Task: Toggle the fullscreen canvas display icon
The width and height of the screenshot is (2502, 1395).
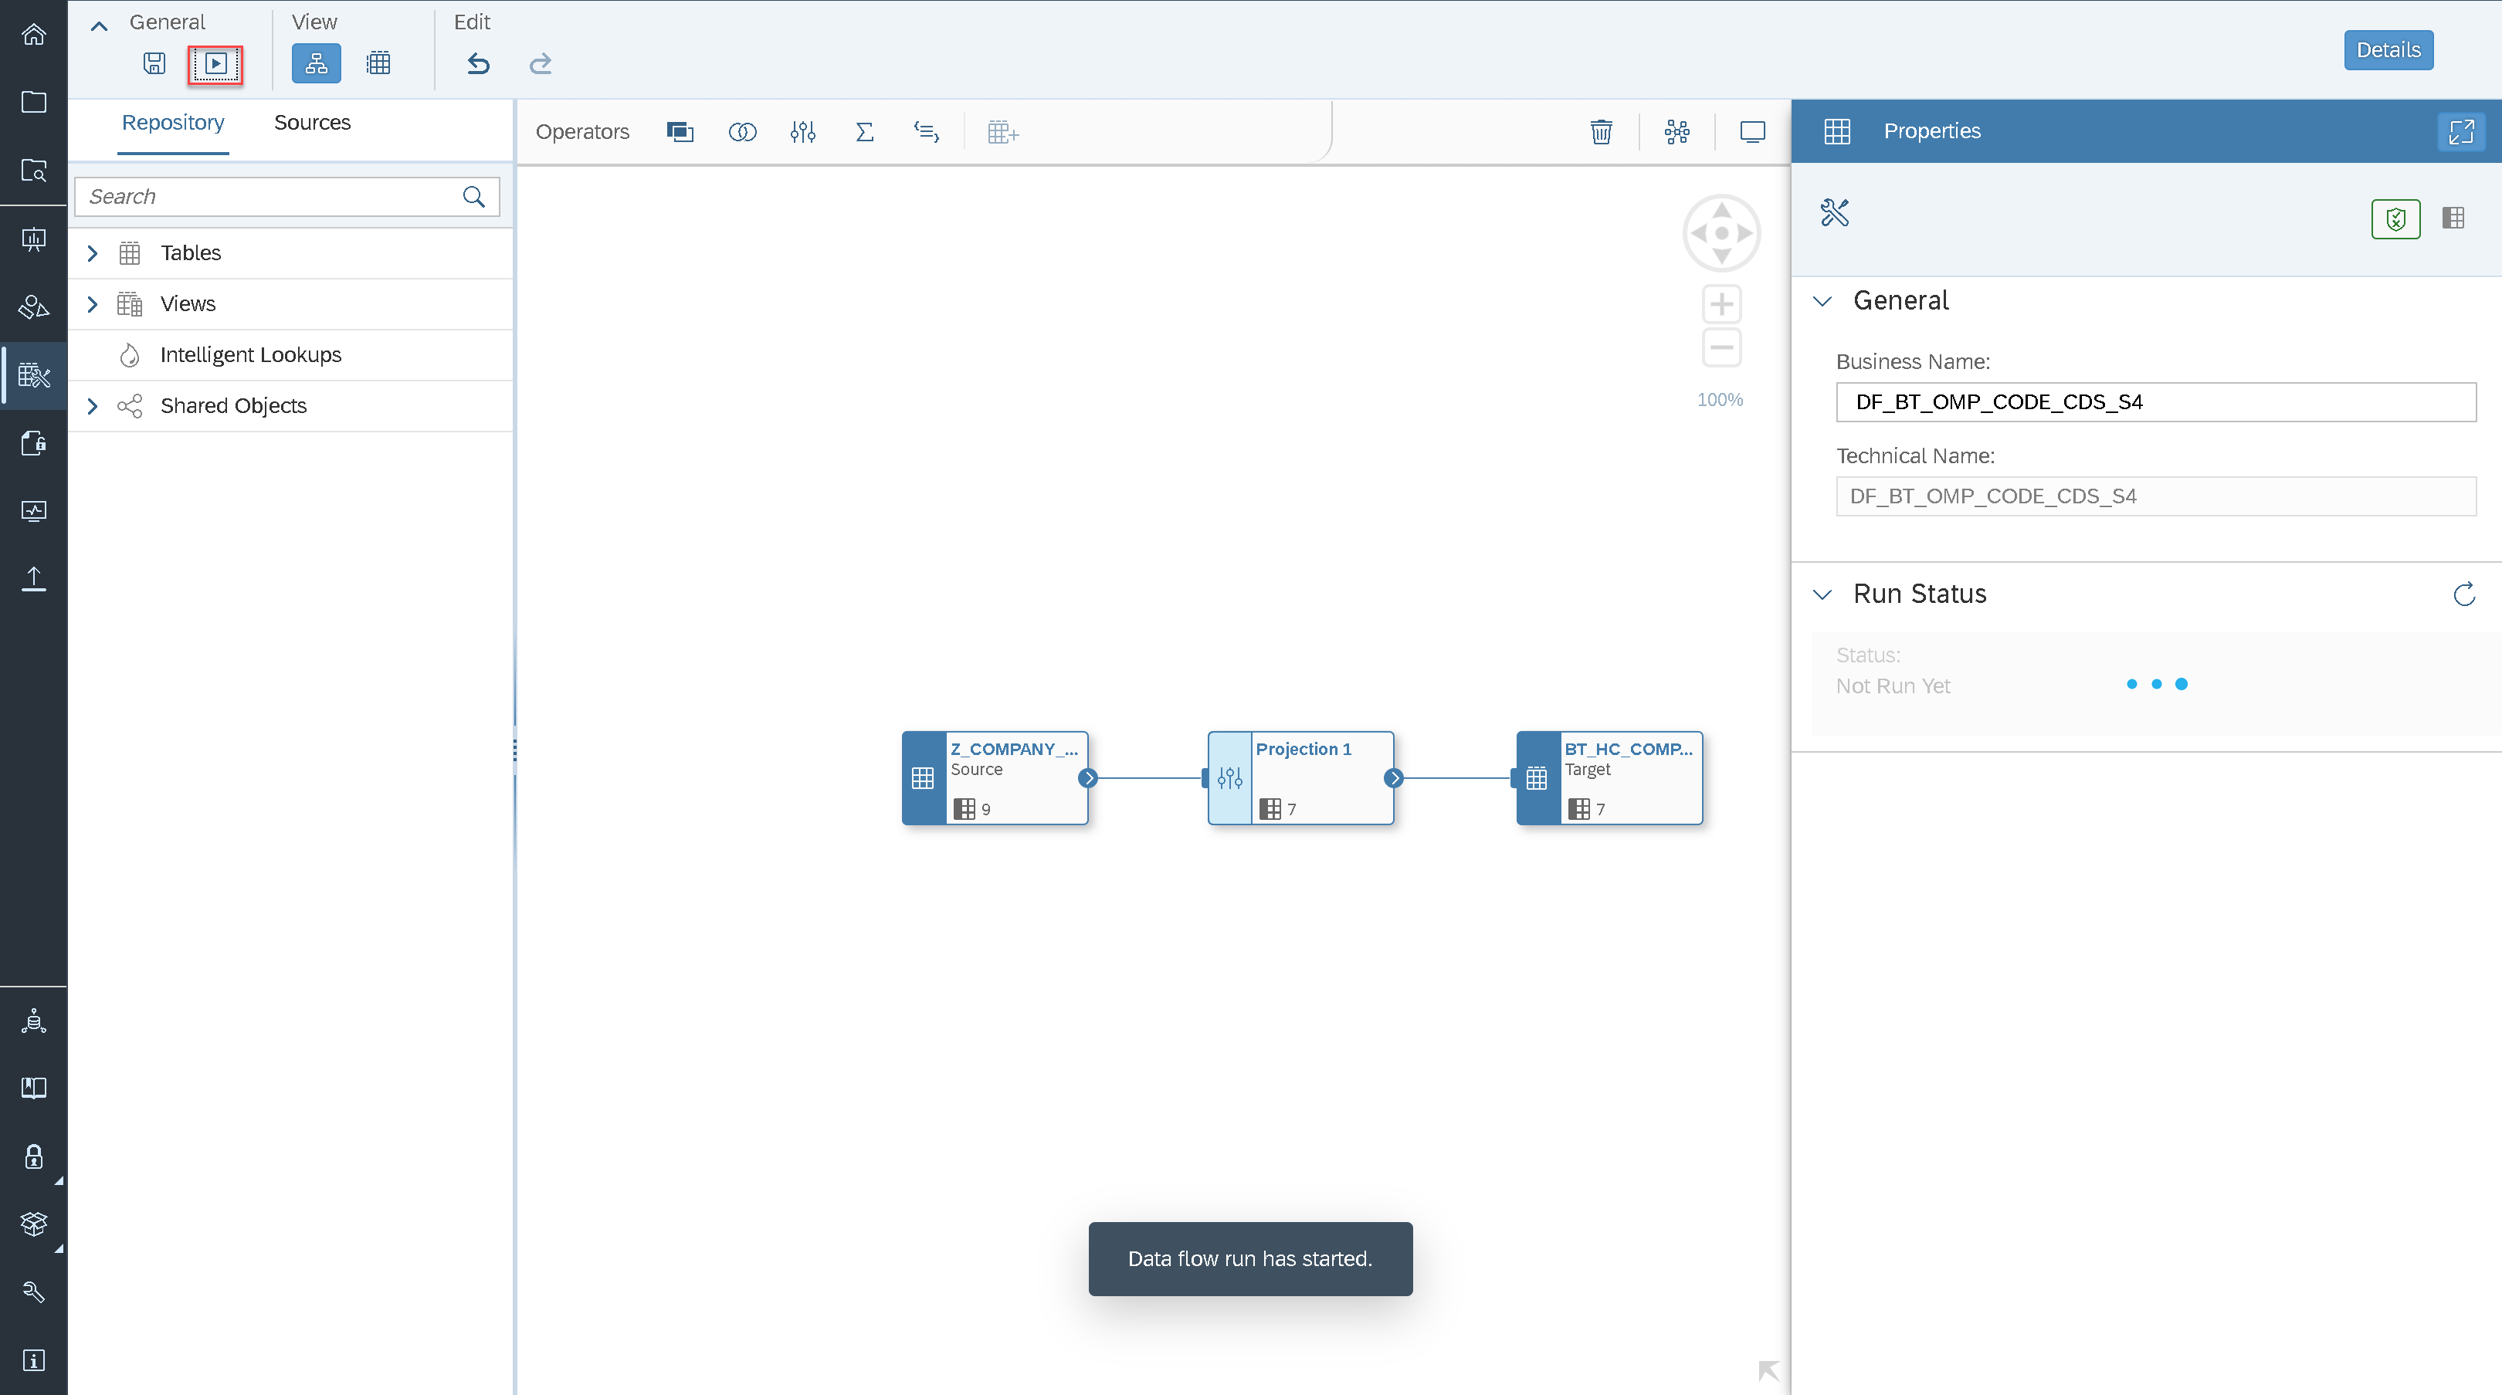Action: (x=1753, y=132)
